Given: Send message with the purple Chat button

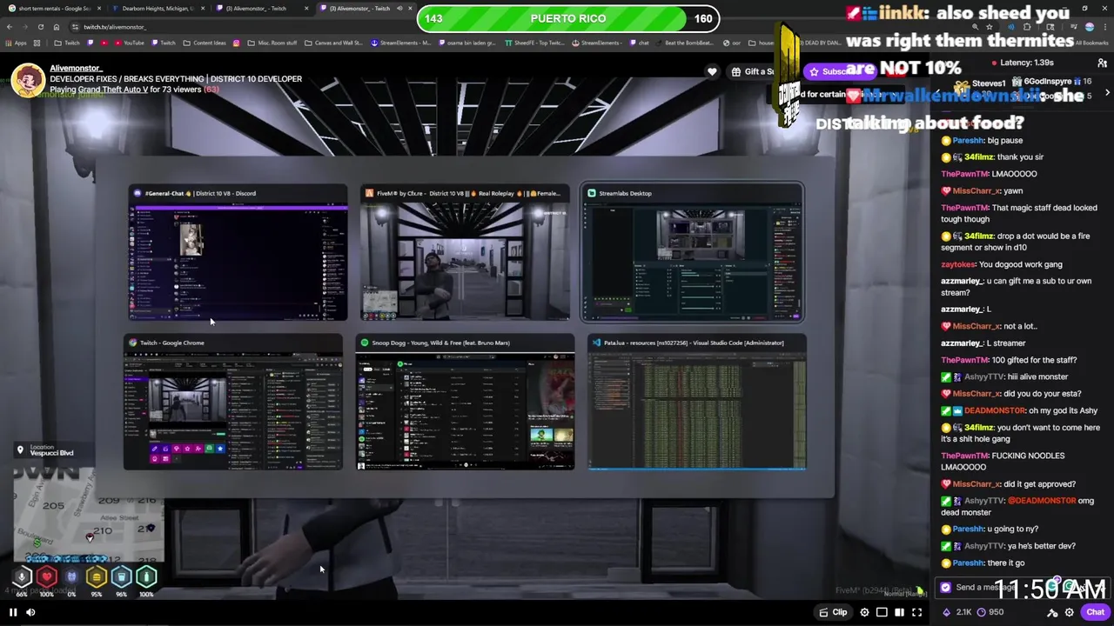Looking at the screenshot, I should (x=1095, y=612).
